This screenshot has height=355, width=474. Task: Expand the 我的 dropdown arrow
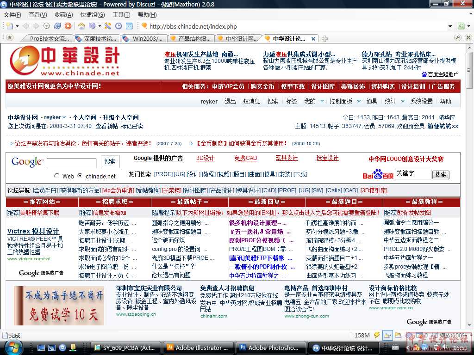tap(322, 101)
